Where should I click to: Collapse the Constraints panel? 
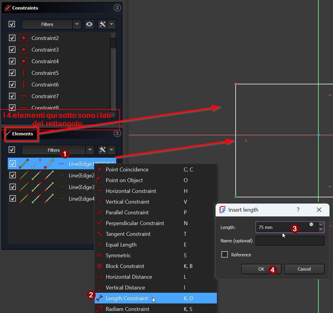(x=117, y=8)
